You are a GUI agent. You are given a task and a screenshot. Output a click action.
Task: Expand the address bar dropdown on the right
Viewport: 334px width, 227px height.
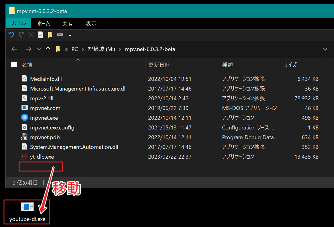[325, 49]
